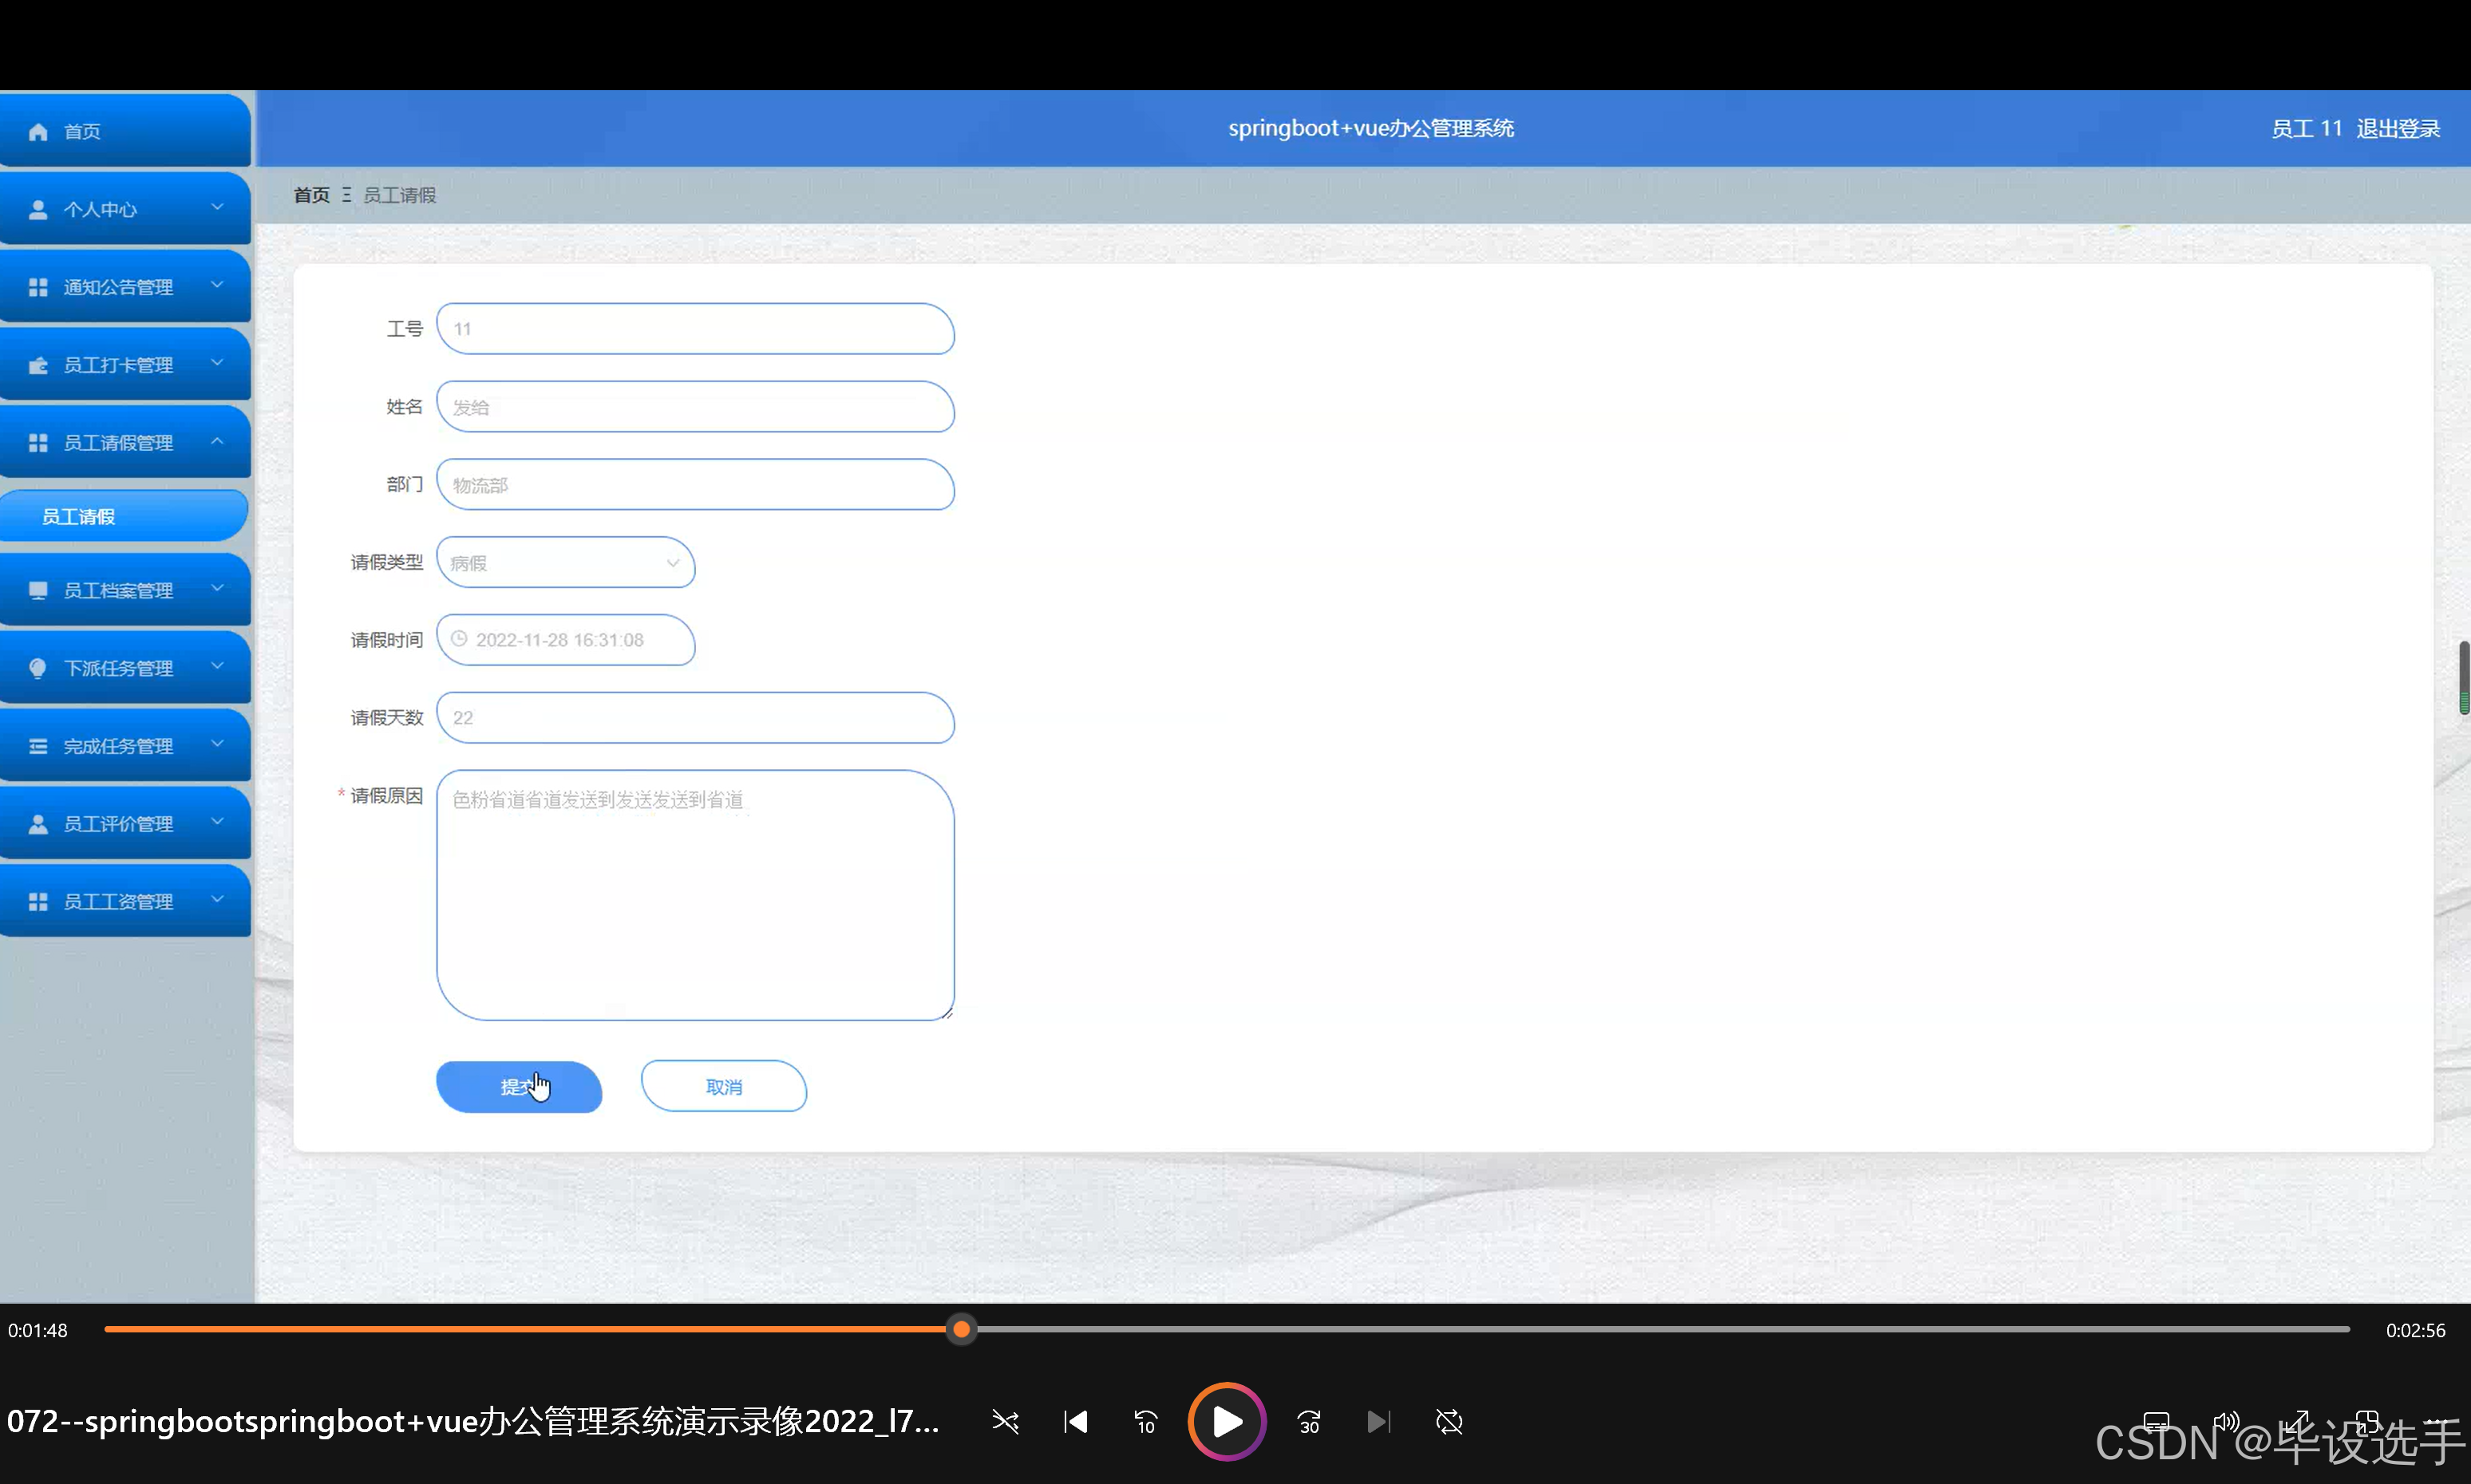Click the video progress slider handle

coord(962,1329)
